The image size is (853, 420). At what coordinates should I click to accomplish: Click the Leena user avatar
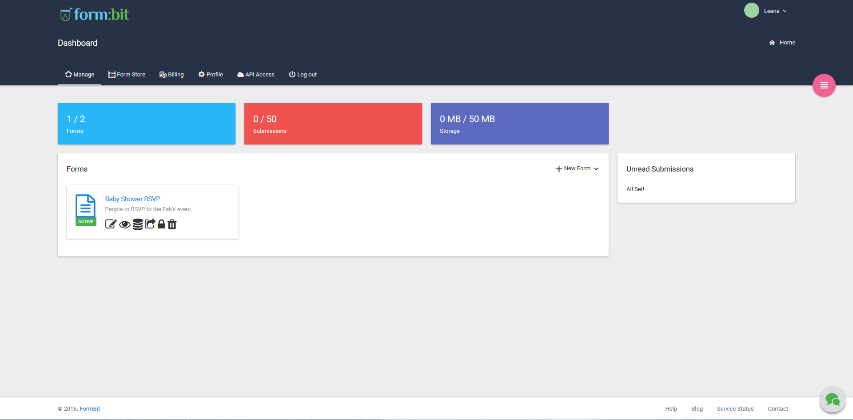click(751, 11)
